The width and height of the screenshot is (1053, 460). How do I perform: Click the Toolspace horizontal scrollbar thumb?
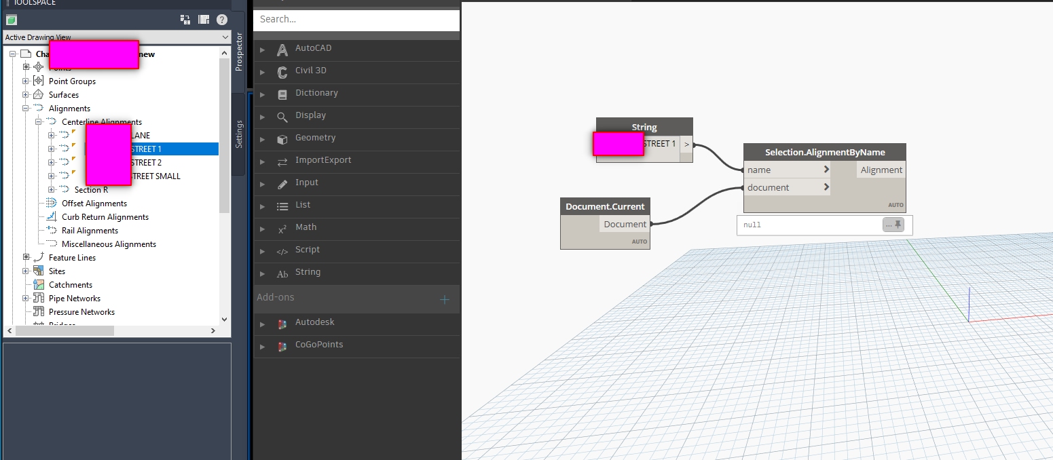click(x=64, y=330)
